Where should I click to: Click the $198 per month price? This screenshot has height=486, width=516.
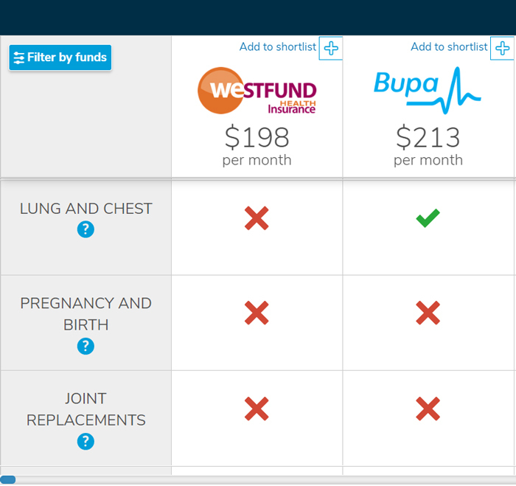pyautogui.click(x=257, y=146)
